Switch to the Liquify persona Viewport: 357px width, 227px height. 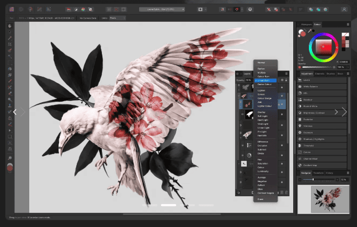pos(21,9)
